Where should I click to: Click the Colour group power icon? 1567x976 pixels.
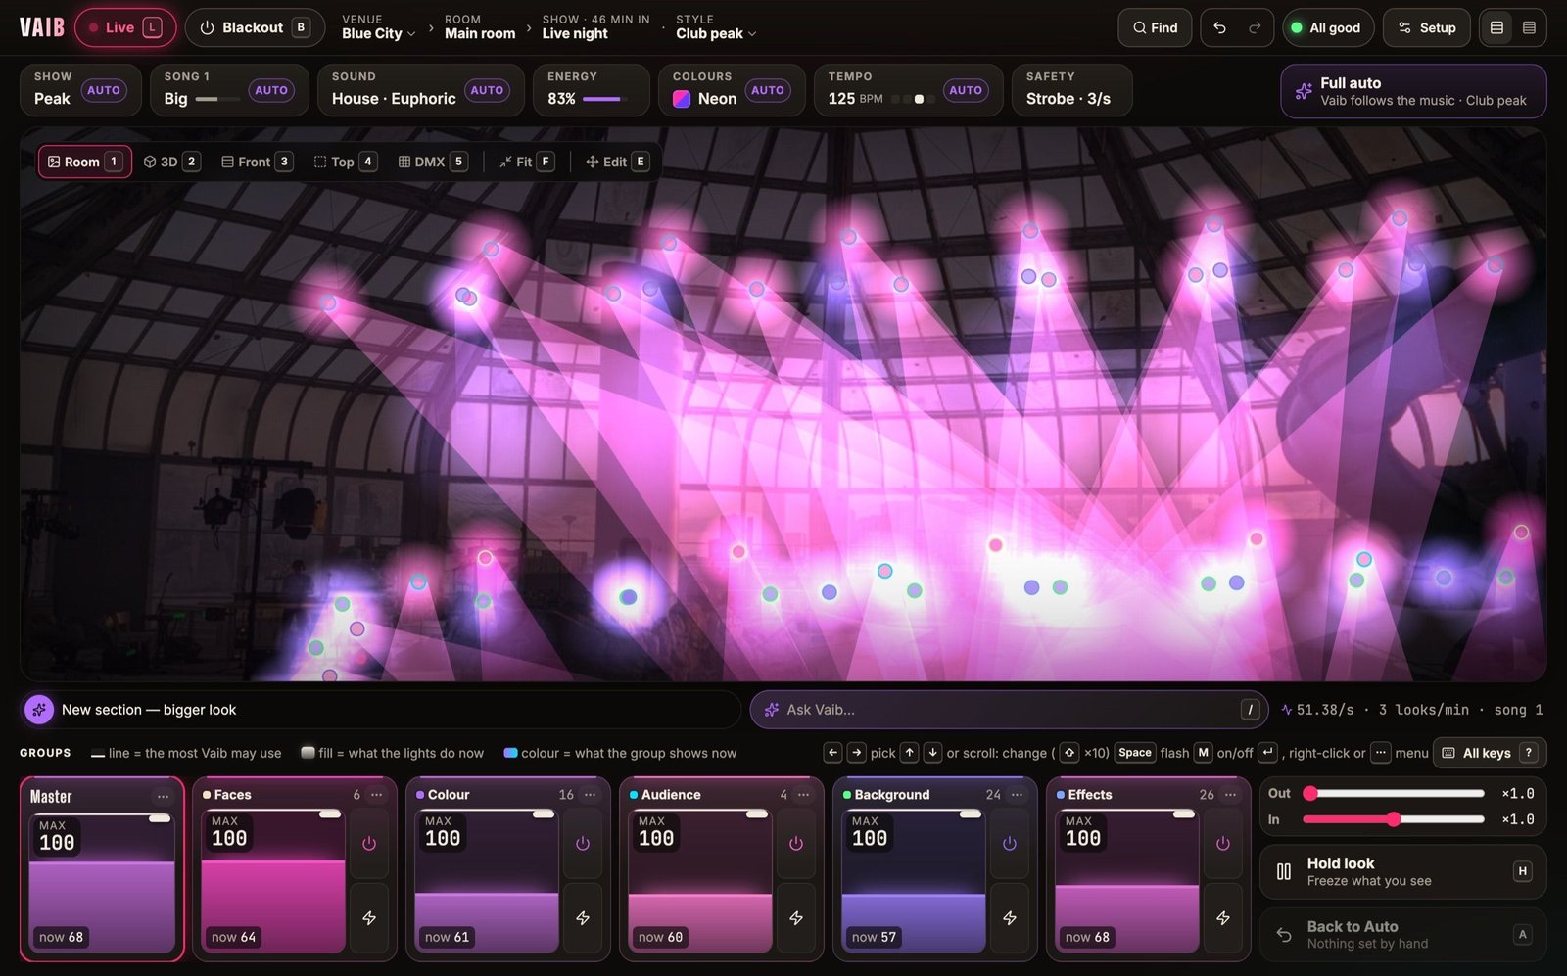click(583, 843)
